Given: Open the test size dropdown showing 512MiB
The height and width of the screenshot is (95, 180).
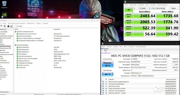Looking at the screenshot, I should pos(143,8).
